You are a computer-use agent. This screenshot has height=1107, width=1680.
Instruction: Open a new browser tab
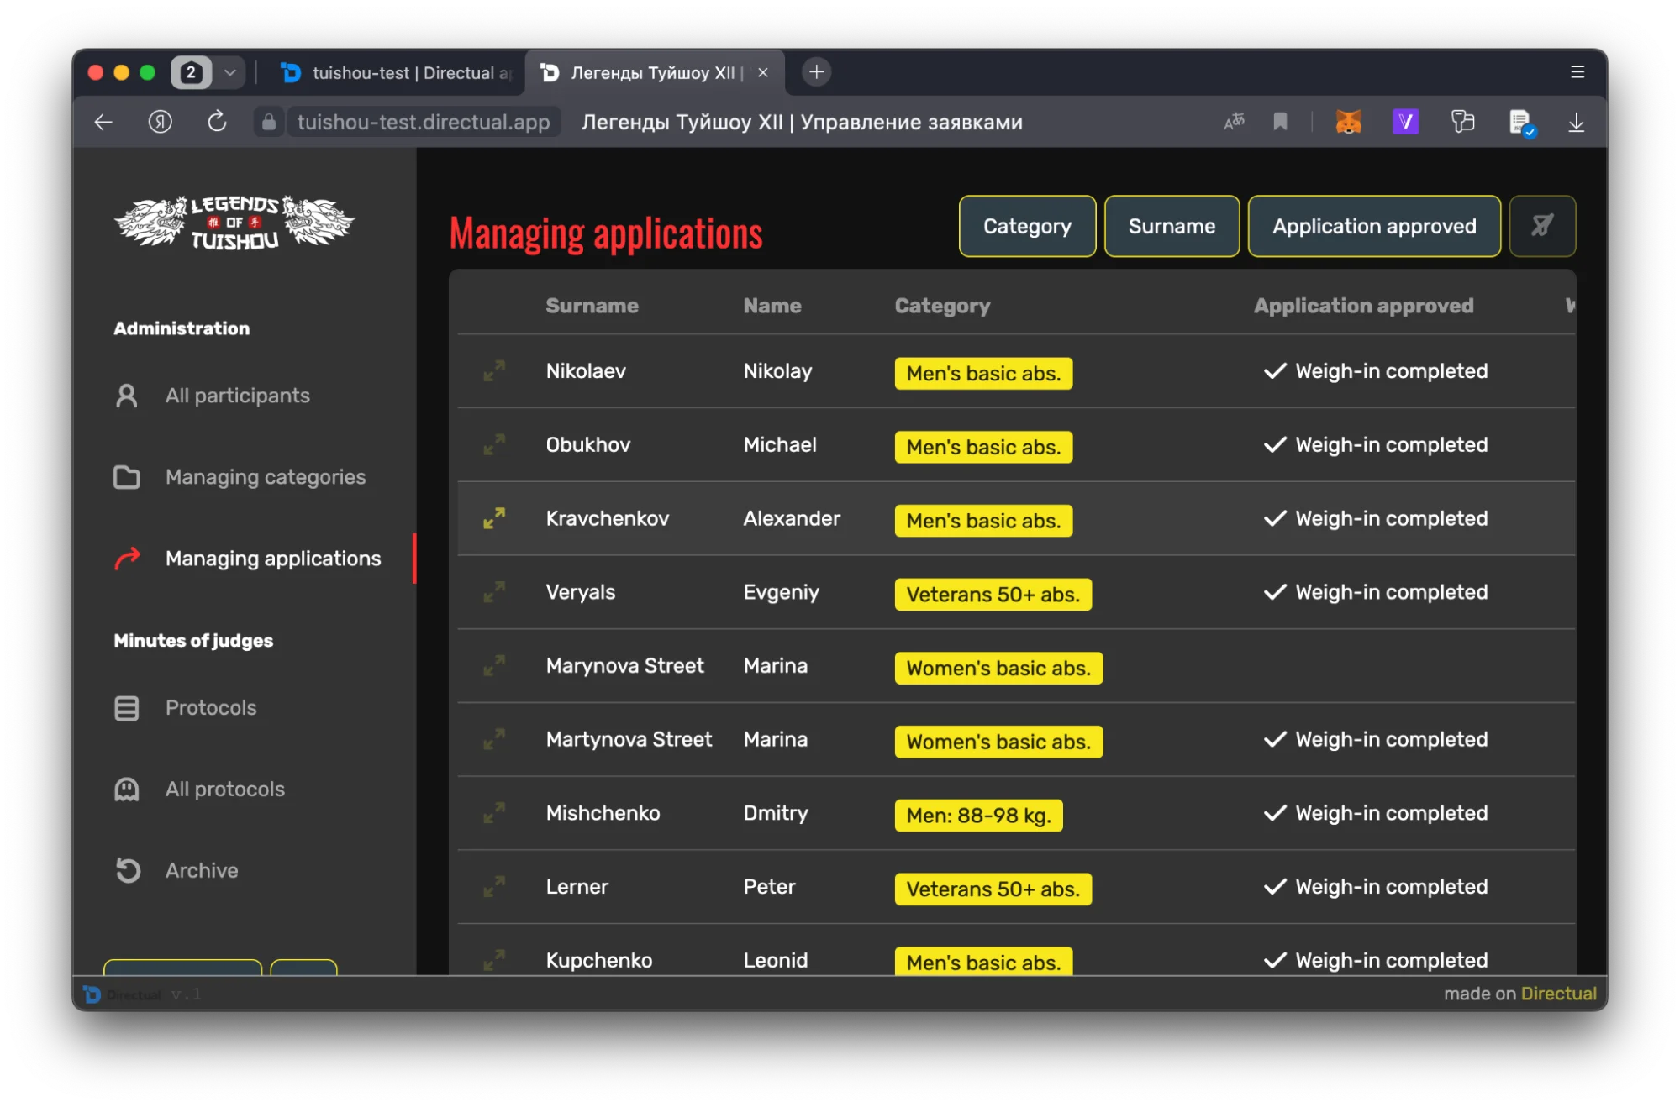pyautogui.click(x=816, y=72)
